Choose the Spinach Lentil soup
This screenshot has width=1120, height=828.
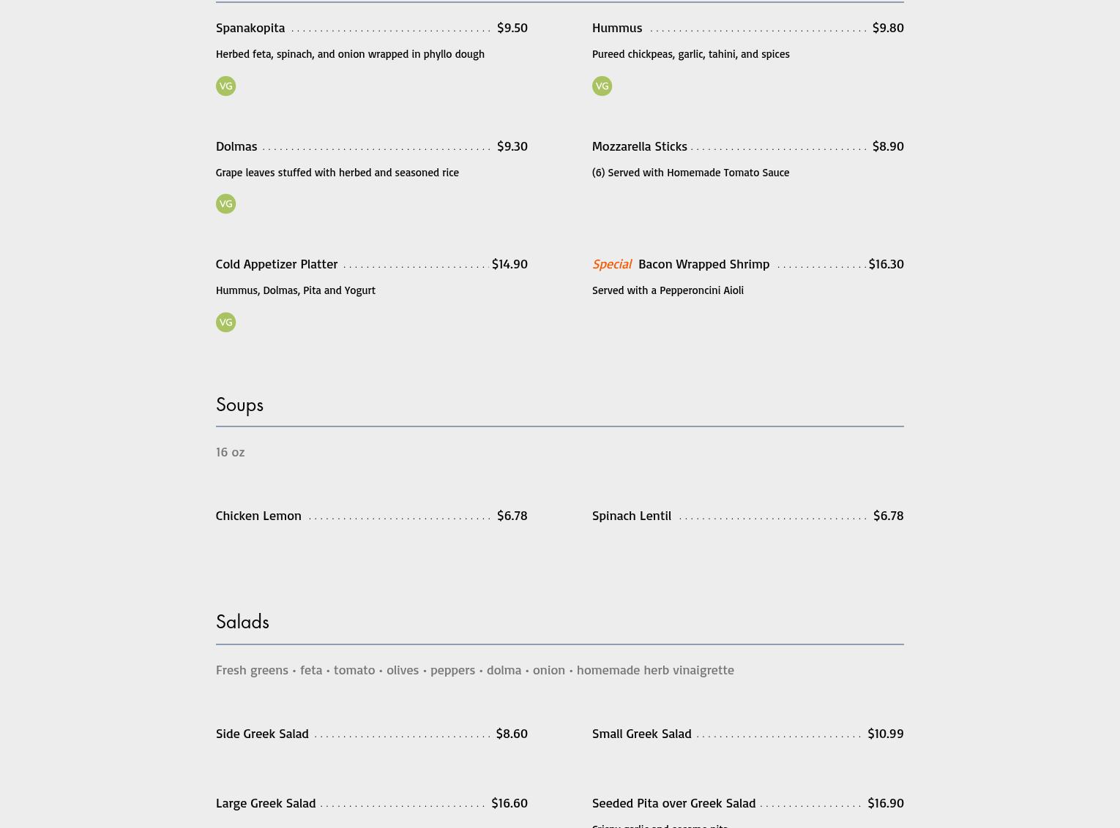pos(631,516)
